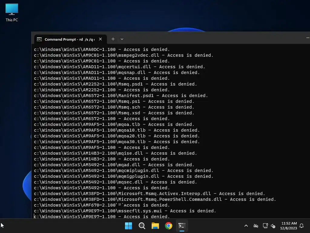Click the mqoa.tlb access denied line
310x233 pixels.
(x=114, y=124)
